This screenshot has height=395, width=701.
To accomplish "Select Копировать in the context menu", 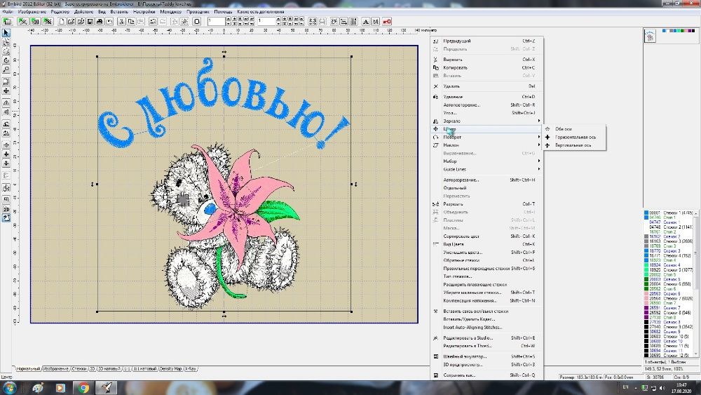I will pos(486,67).
